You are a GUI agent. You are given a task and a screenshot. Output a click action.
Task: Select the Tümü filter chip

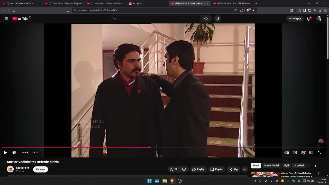tap(256, 166)
